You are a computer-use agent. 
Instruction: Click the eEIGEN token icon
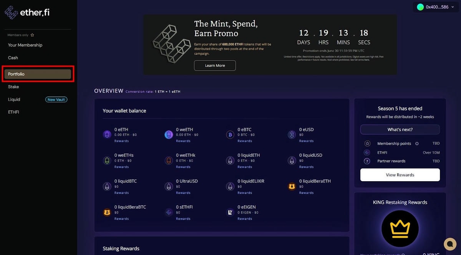pos(230,212)
